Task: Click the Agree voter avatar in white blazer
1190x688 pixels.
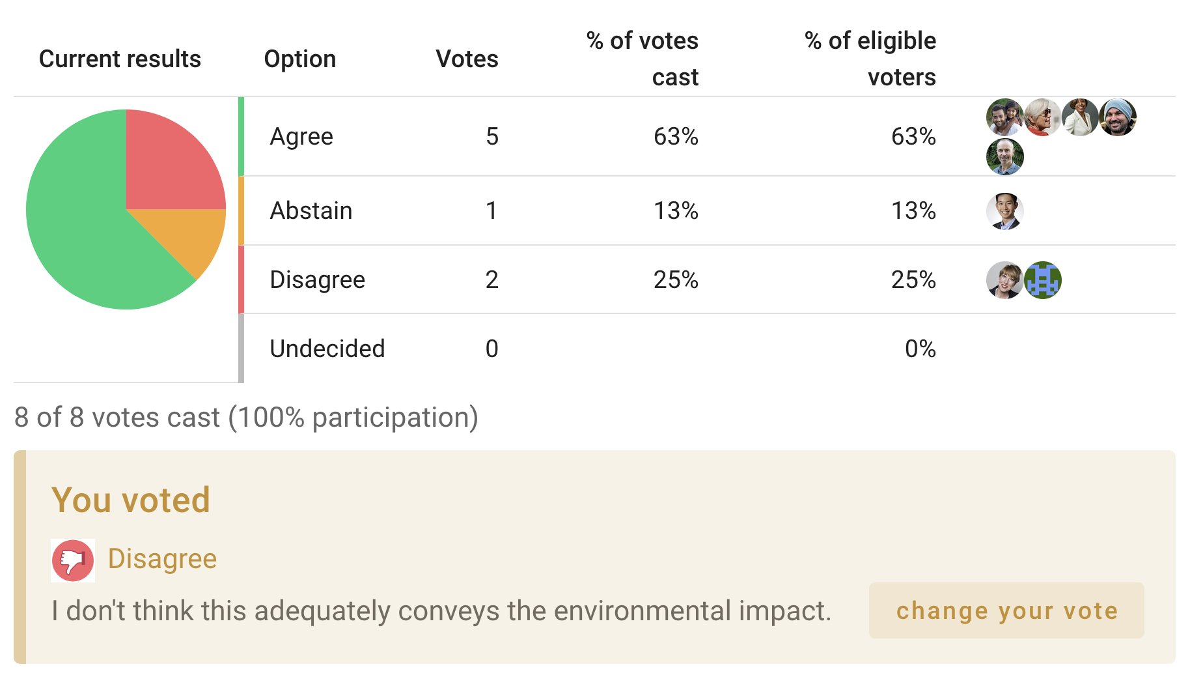Action: pyautogui.click(x=1080, y=117)
